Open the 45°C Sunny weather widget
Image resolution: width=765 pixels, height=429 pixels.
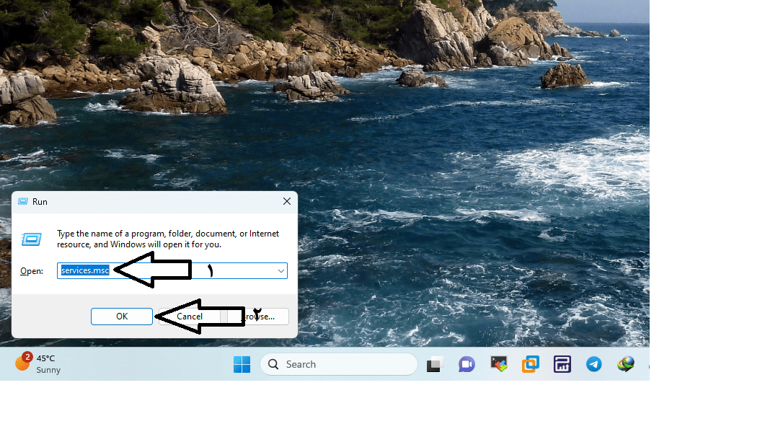tap(38, 364)
